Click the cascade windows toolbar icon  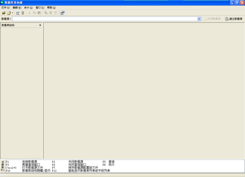click(x=46, y=13)
